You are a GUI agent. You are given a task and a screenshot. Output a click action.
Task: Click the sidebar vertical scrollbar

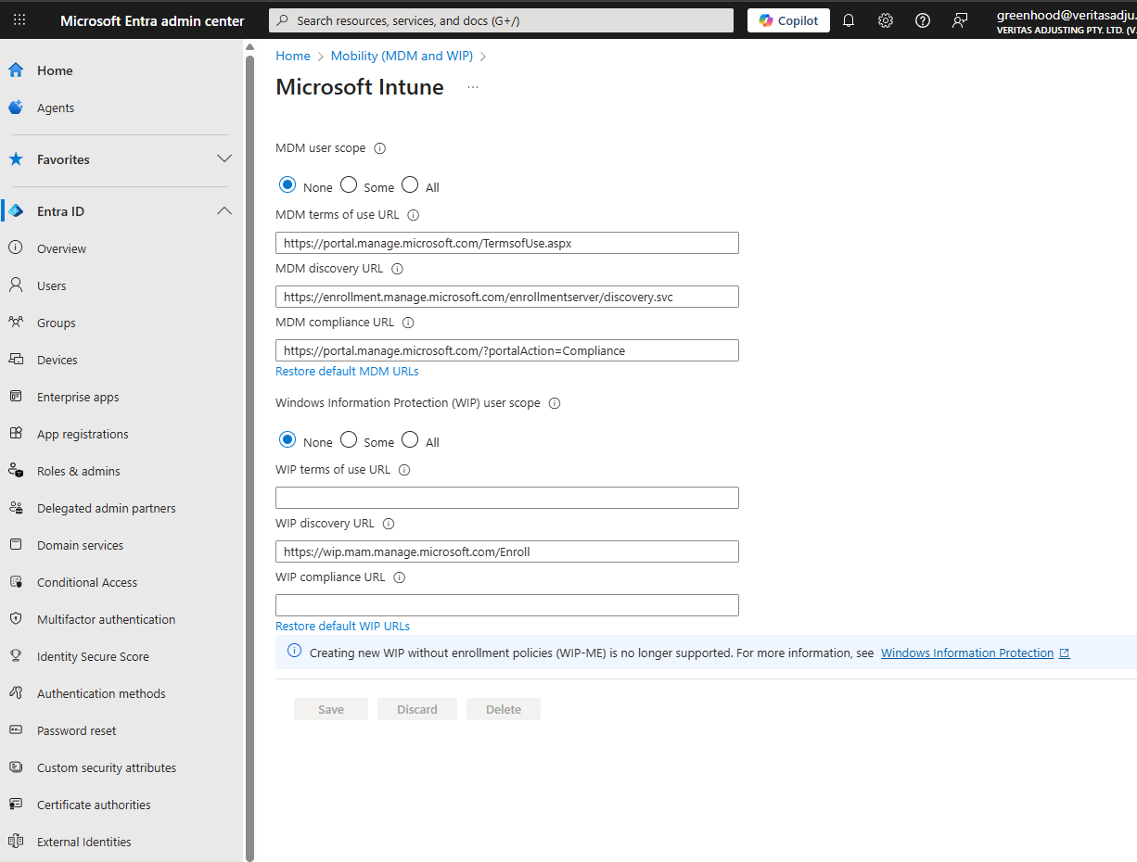tap(249, 371)
